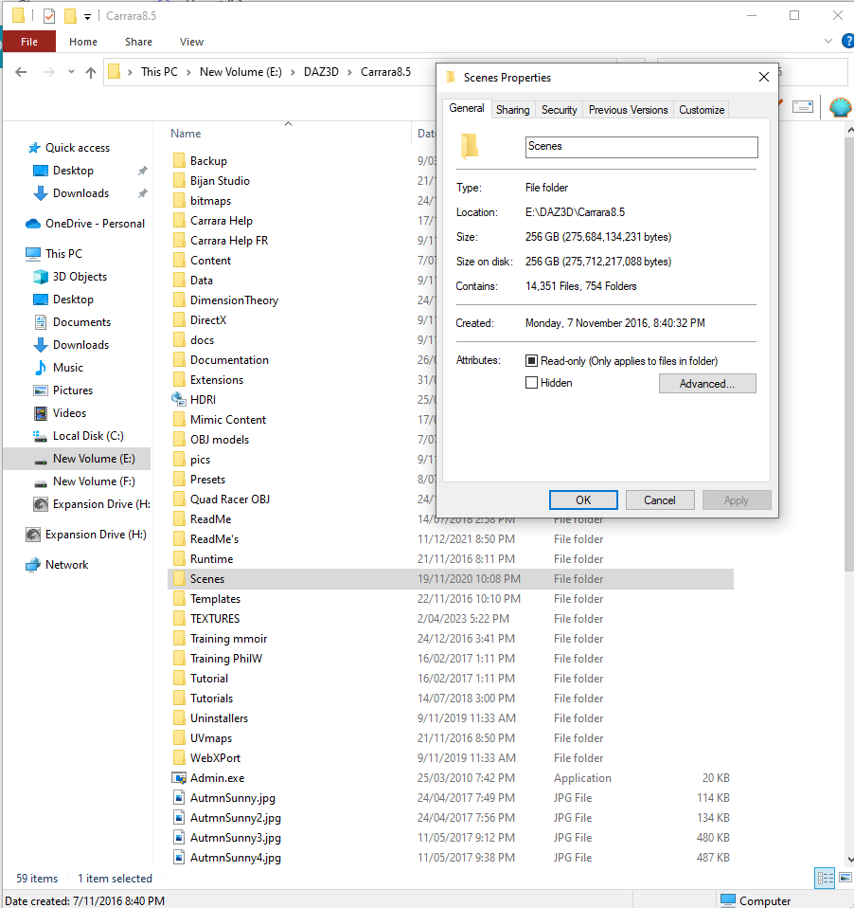854x908 pixels.
Task: Expand chevron after This PC breadcrumb
Action: (x=188, y=72)
